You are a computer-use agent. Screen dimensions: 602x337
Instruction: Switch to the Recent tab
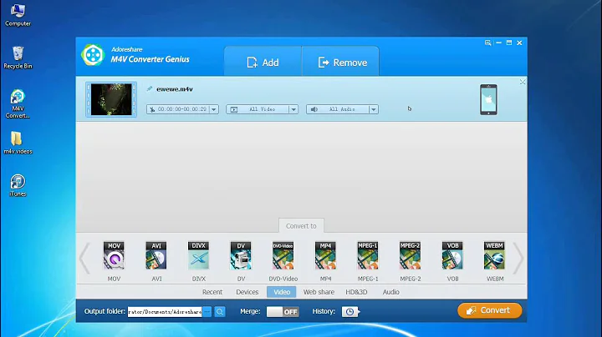[212, 292]
